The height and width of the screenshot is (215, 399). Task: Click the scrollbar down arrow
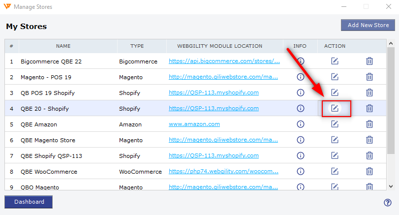[391, 186]
